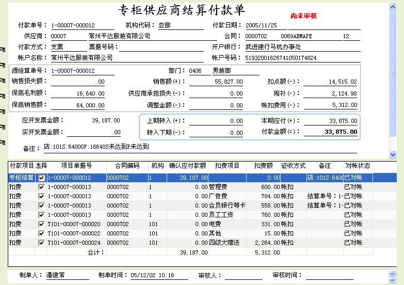Click the 扣费项目 column header

(x=227, y=166)
